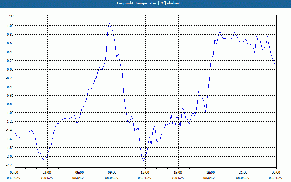Click the 08.04.25 date under 09:00
This screenshot has width=291, height=182.
(112, 178)
